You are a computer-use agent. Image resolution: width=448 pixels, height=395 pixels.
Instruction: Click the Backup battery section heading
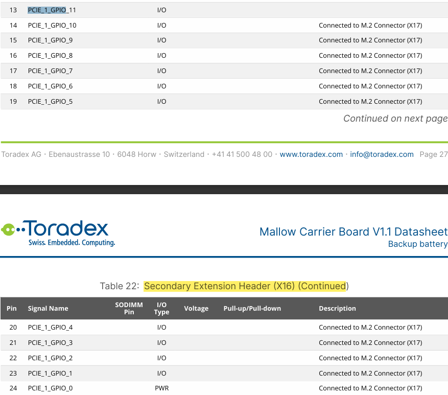point(417,244)
